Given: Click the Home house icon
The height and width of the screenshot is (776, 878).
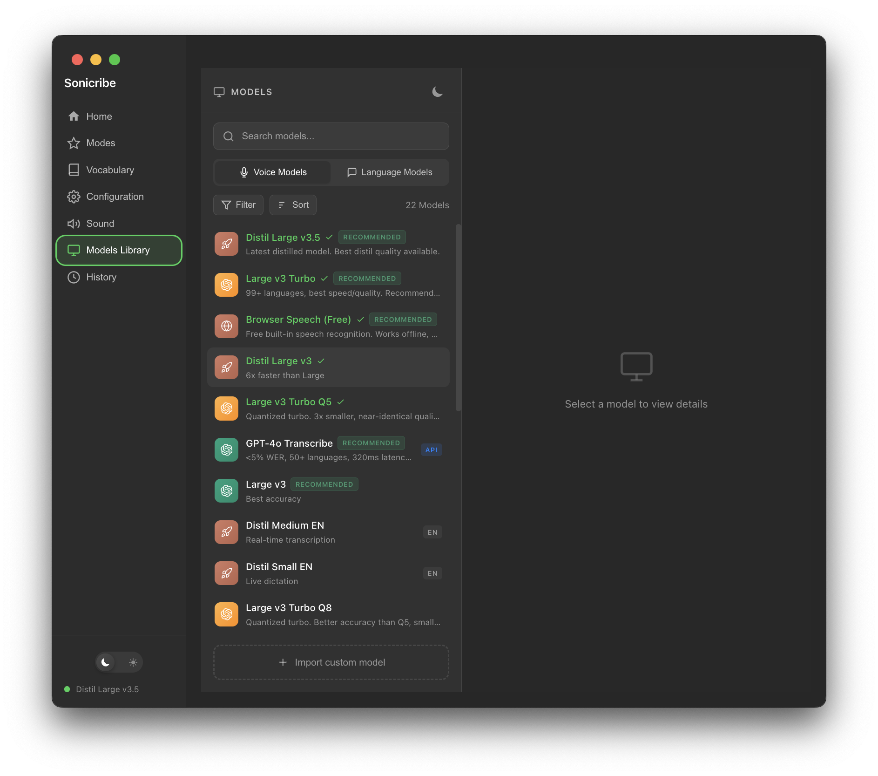Looking at the screenshot, I should point(74,116).
